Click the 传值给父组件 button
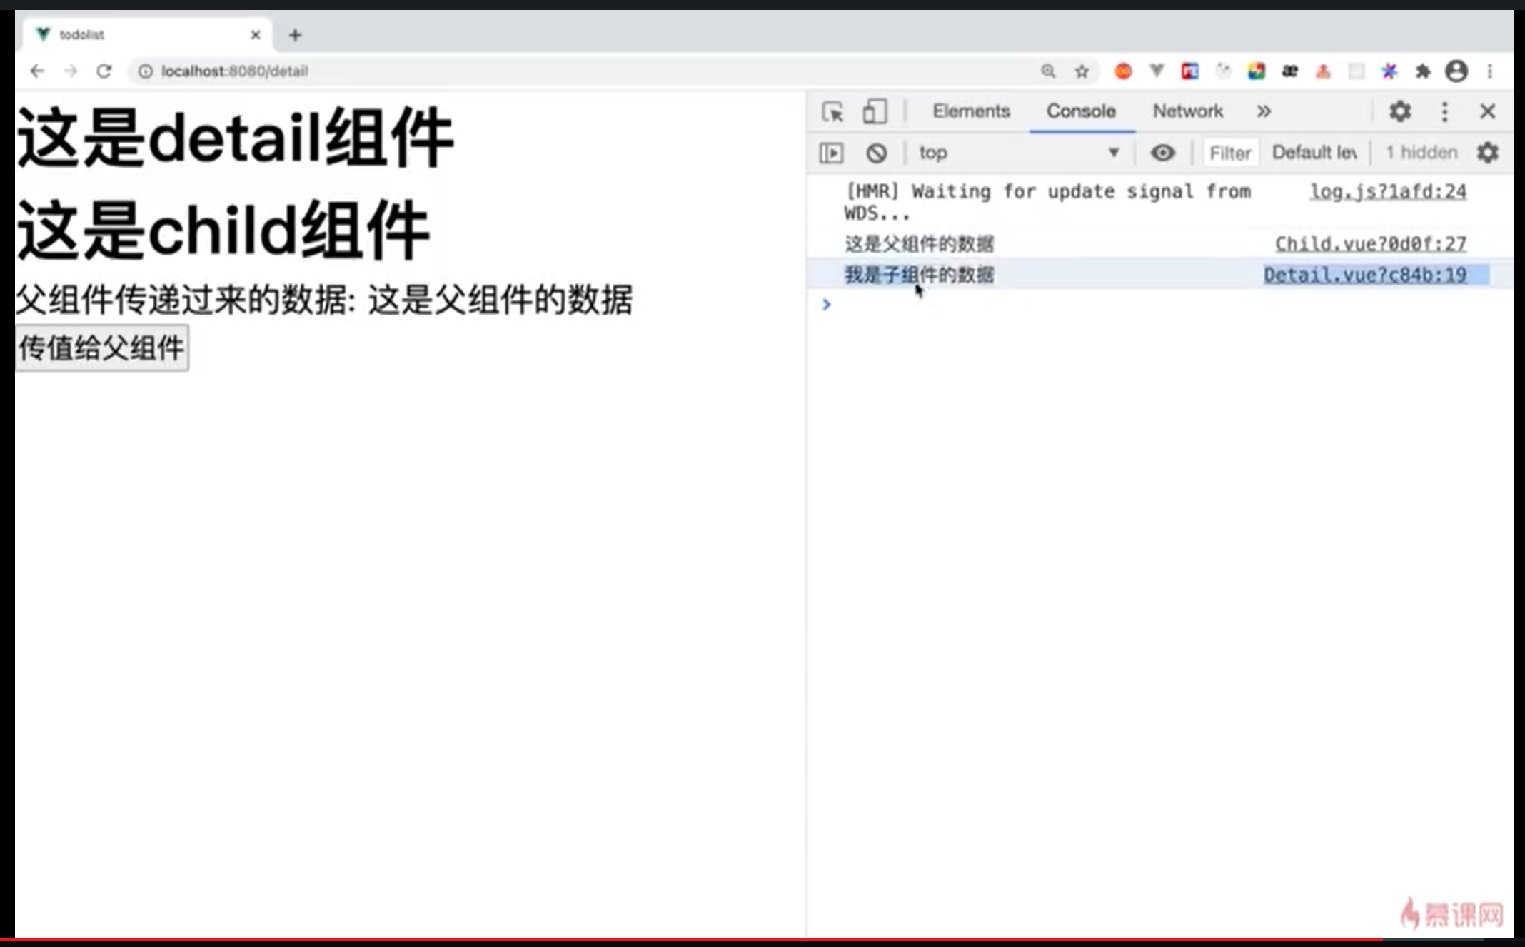This screenshot has height=947, width=1525. [x=102, y=348]
